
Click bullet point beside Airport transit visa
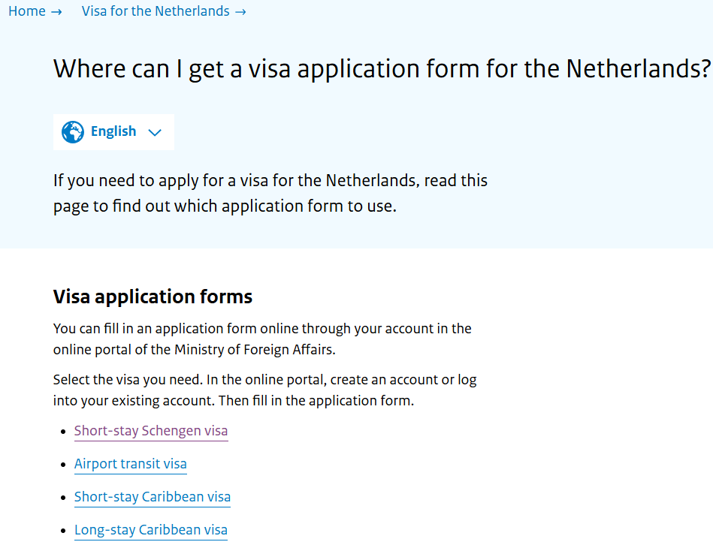pyautogui.click(x=63, y=465)
